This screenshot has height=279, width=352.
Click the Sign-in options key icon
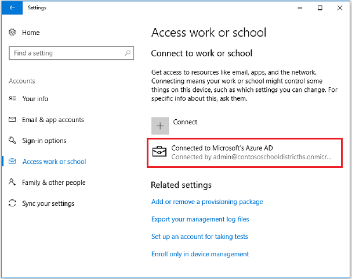12,141
